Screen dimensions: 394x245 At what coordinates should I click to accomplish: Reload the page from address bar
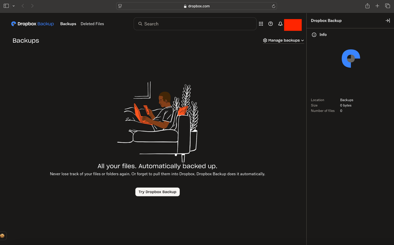[273, 6]
